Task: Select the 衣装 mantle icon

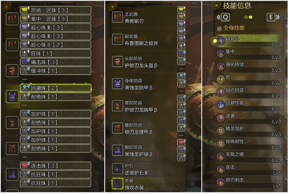Action: tap(117, 183)
